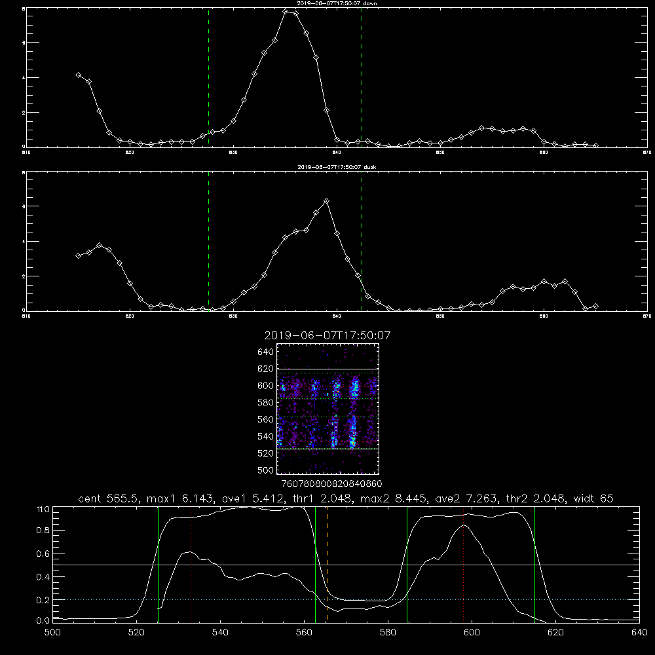
Task: Click the "540" y-axis label beside the color image
Action: [266, 436]
